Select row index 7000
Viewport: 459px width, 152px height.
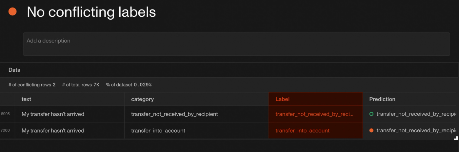(x=5, y=130)
